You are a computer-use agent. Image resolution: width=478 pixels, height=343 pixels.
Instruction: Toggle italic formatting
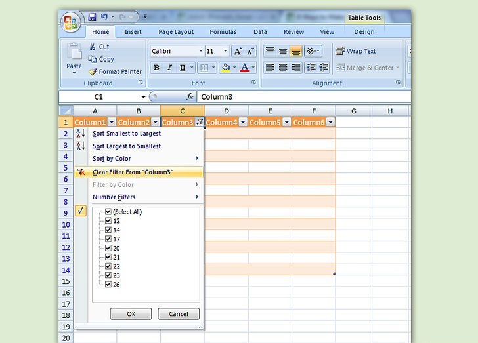point(169,68)
